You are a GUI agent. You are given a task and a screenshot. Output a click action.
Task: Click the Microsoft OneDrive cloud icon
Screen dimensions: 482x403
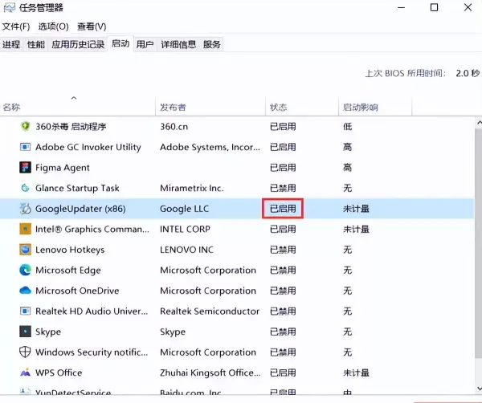[x=25, y=291]
